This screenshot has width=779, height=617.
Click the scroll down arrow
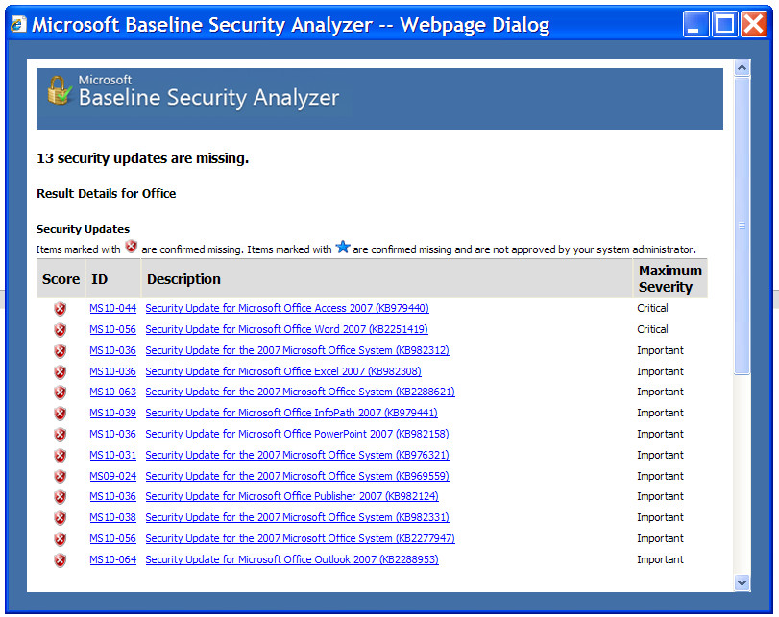[742, 582]
